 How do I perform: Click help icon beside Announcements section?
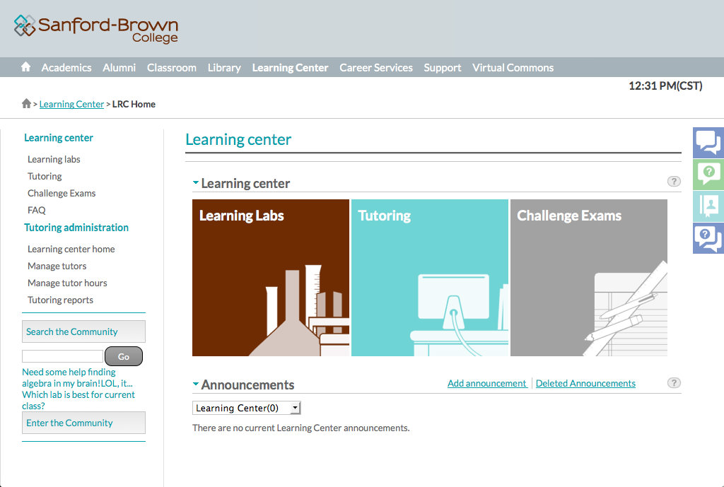(674, 383)
